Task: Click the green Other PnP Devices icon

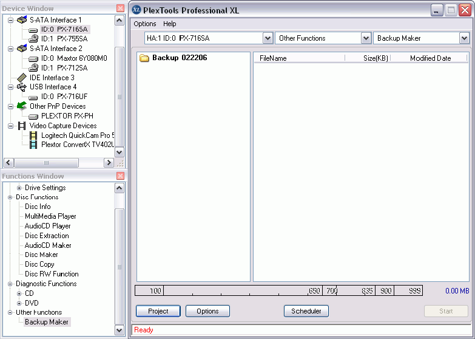Action: [22, 106]
